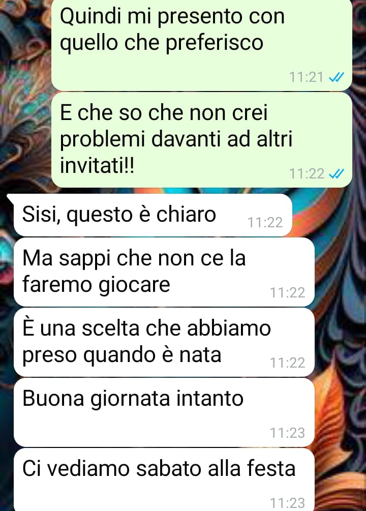
Task: Tap the 11:22 timestamp beside 'preso quando è nata'
Action: 287,363
